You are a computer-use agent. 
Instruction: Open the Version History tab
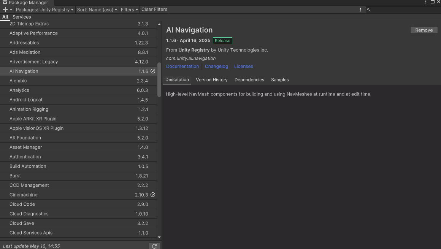click(x=211, y=79)
